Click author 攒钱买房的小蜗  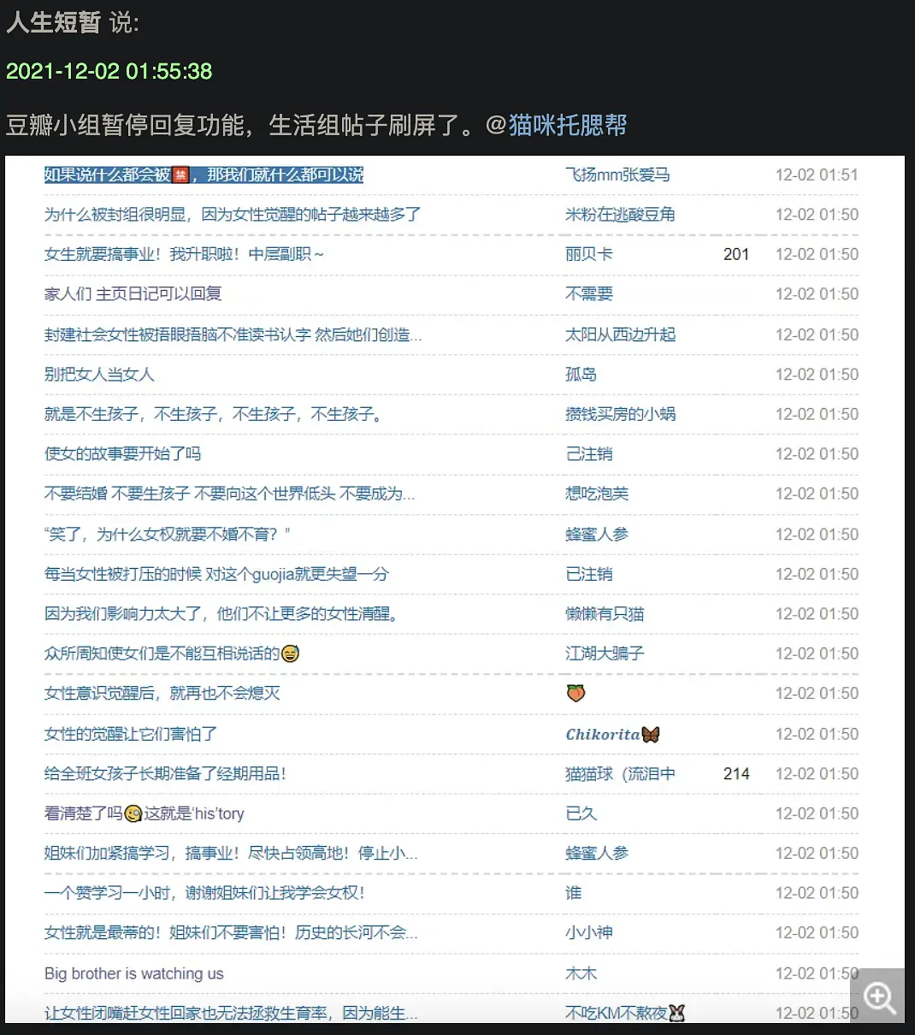[x=620, y=414]
